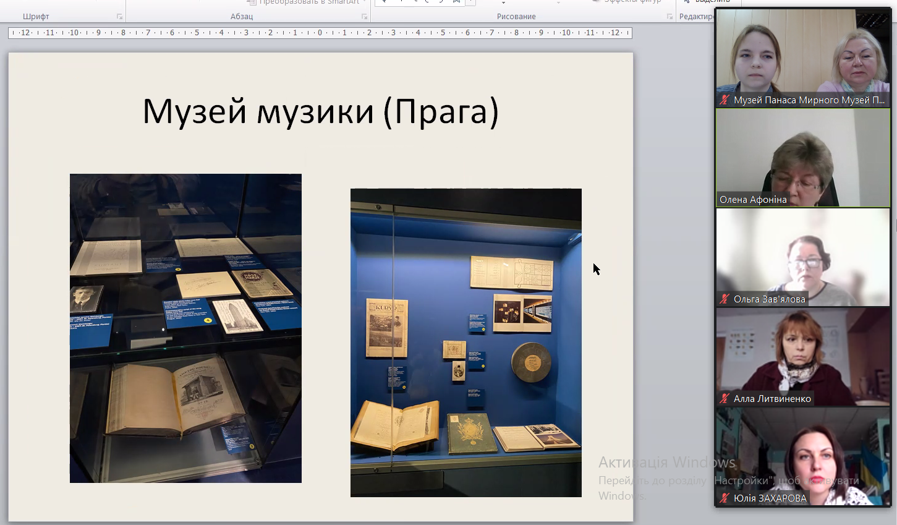Click muted microphone icon beside Алла Литвиненко
The width and height of the screenshot is (897, 525).
pyautogui.click(x=725, y=399)
